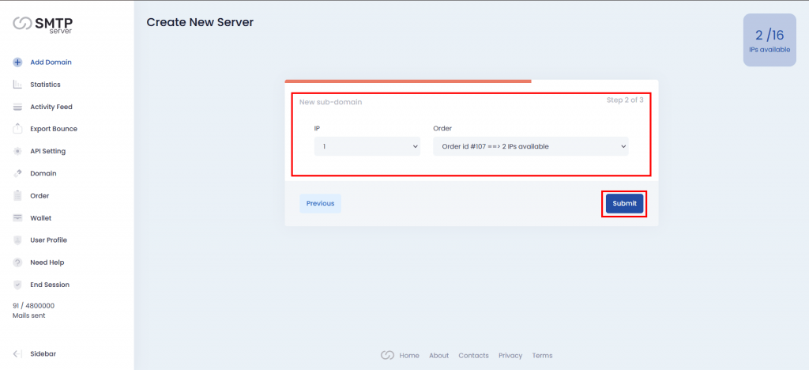This screenshot has width=809, height=370.
Task: Click the 'New sub-domain' heading text
Action: [x=331, y=102]
